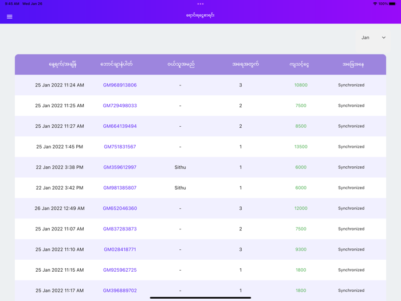The width and height of the screenshot is (401, 301).
Task: Select date cell 25 Jan 2022 11:07 AM
Action: (x=60, y=229)
